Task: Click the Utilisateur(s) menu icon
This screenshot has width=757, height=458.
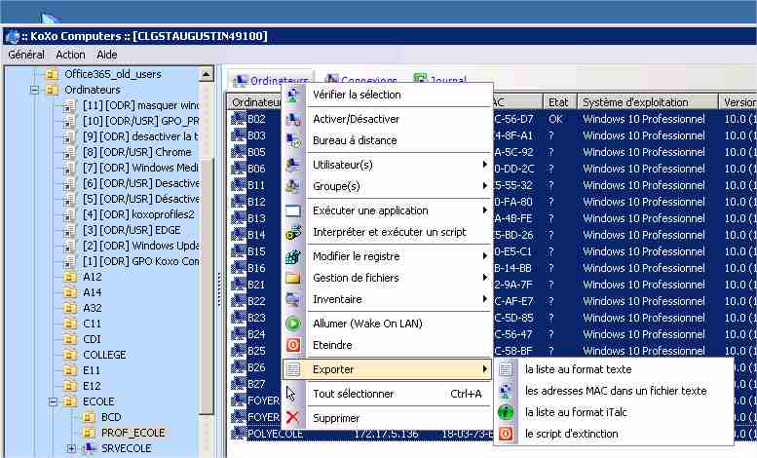Action: (x=293, y=165)
